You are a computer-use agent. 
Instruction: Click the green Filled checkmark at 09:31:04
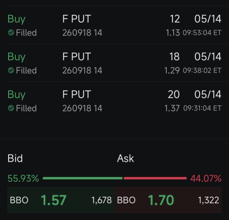click(11, 108)
